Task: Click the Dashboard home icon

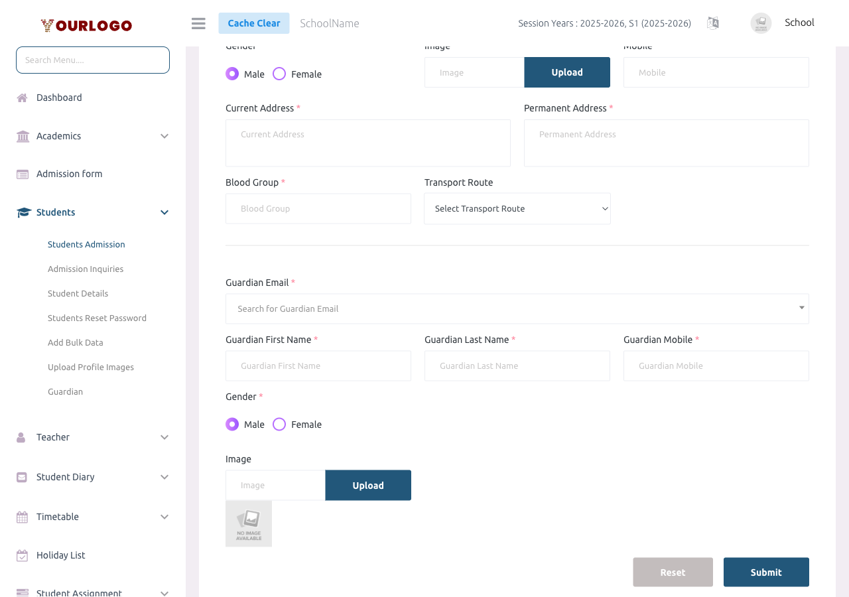Action: pos(23,98)
